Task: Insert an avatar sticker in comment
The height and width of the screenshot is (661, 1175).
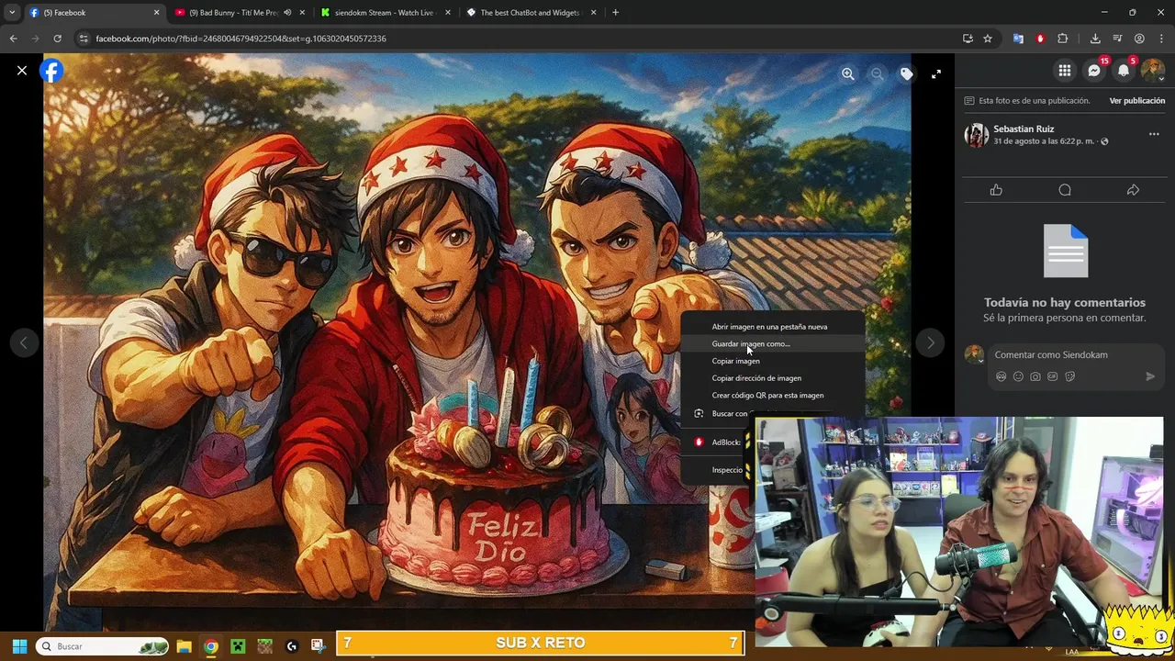Action: (x=1001, y=376)
